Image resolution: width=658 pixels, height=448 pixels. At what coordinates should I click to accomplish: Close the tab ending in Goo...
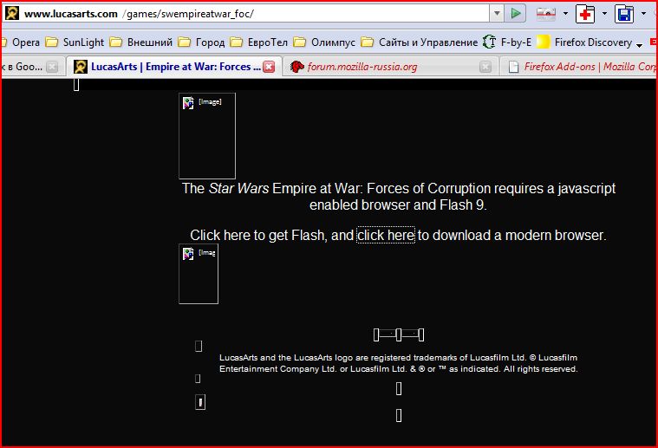point(52,67)
